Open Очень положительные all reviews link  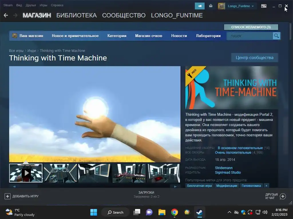[233, 153]
